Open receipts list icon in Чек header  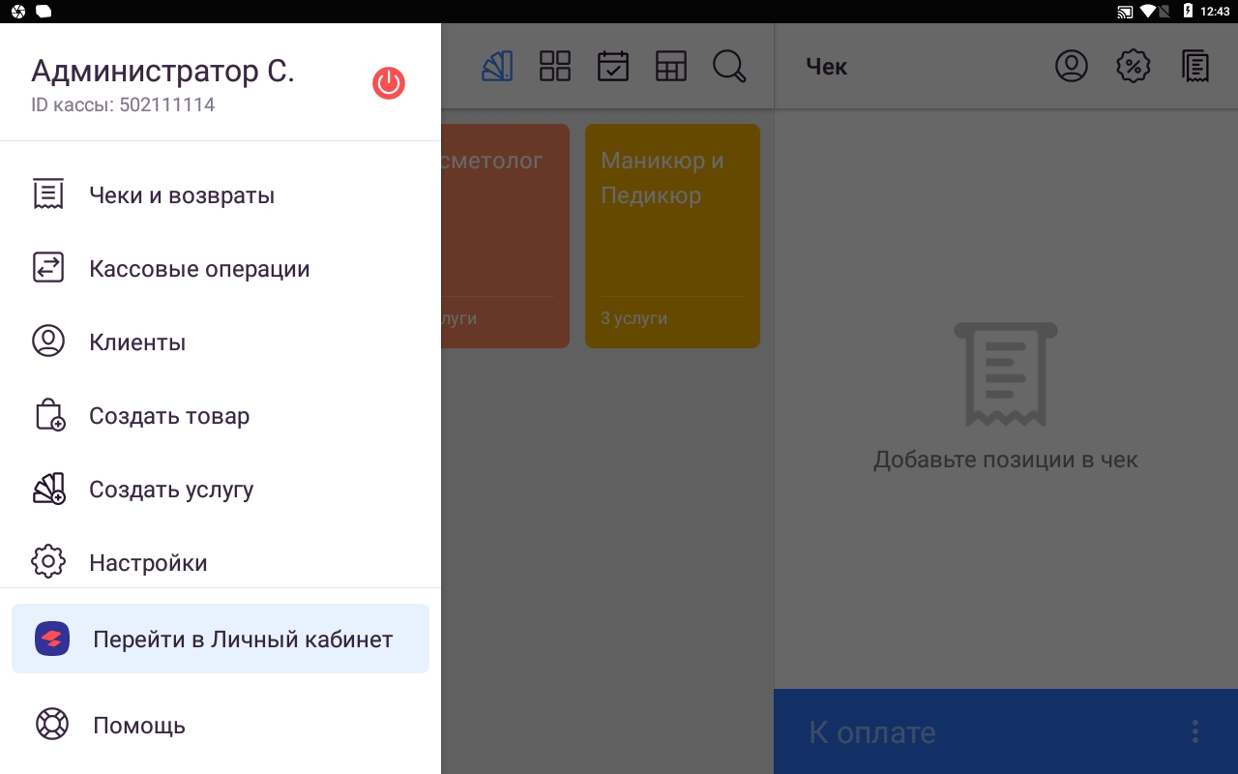(x=1195, y=66)
